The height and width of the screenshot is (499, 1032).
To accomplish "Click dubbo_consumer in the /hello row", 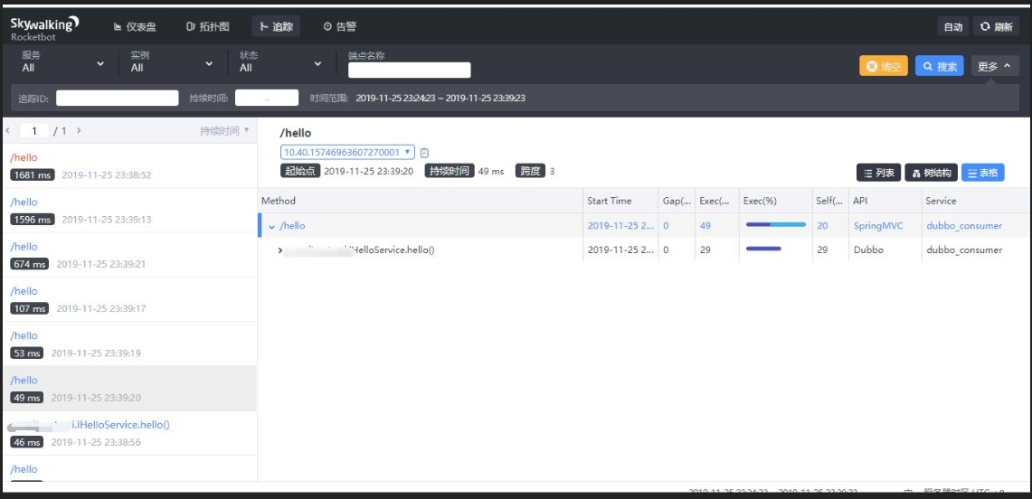I will point(964,225).
